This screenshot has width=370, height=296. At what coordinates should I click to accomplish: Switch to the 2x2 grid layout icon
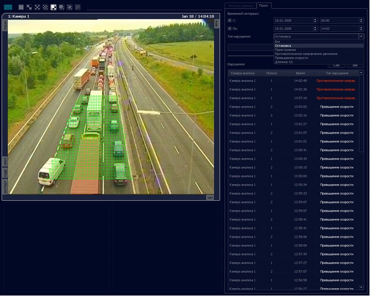pyautogui.click(x=29, y=7)
